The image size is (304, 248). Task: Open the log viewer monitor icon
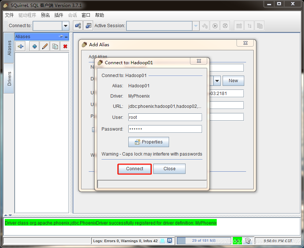[x=170, y=241]
